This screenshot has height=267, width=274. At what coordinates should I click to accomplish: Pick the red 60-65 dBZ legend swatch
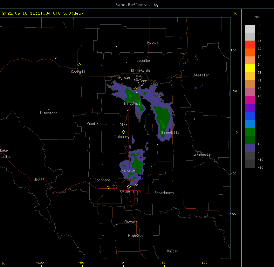(x=250, y=45)
